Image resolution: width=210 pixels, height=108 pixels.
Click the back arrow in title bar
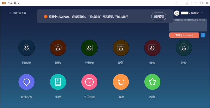[177, 3]
